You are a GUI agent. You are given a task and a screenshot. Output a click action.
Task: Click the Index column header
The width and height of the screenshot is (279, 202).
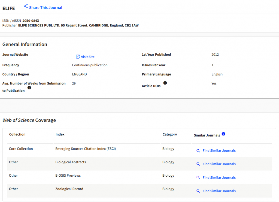[x=60, y=134]
